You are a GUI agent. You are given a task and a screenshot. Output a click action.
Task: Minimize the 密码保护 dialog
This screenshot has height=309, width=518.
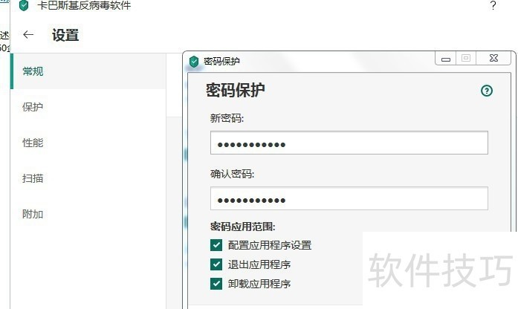click(x=446, y=59)
